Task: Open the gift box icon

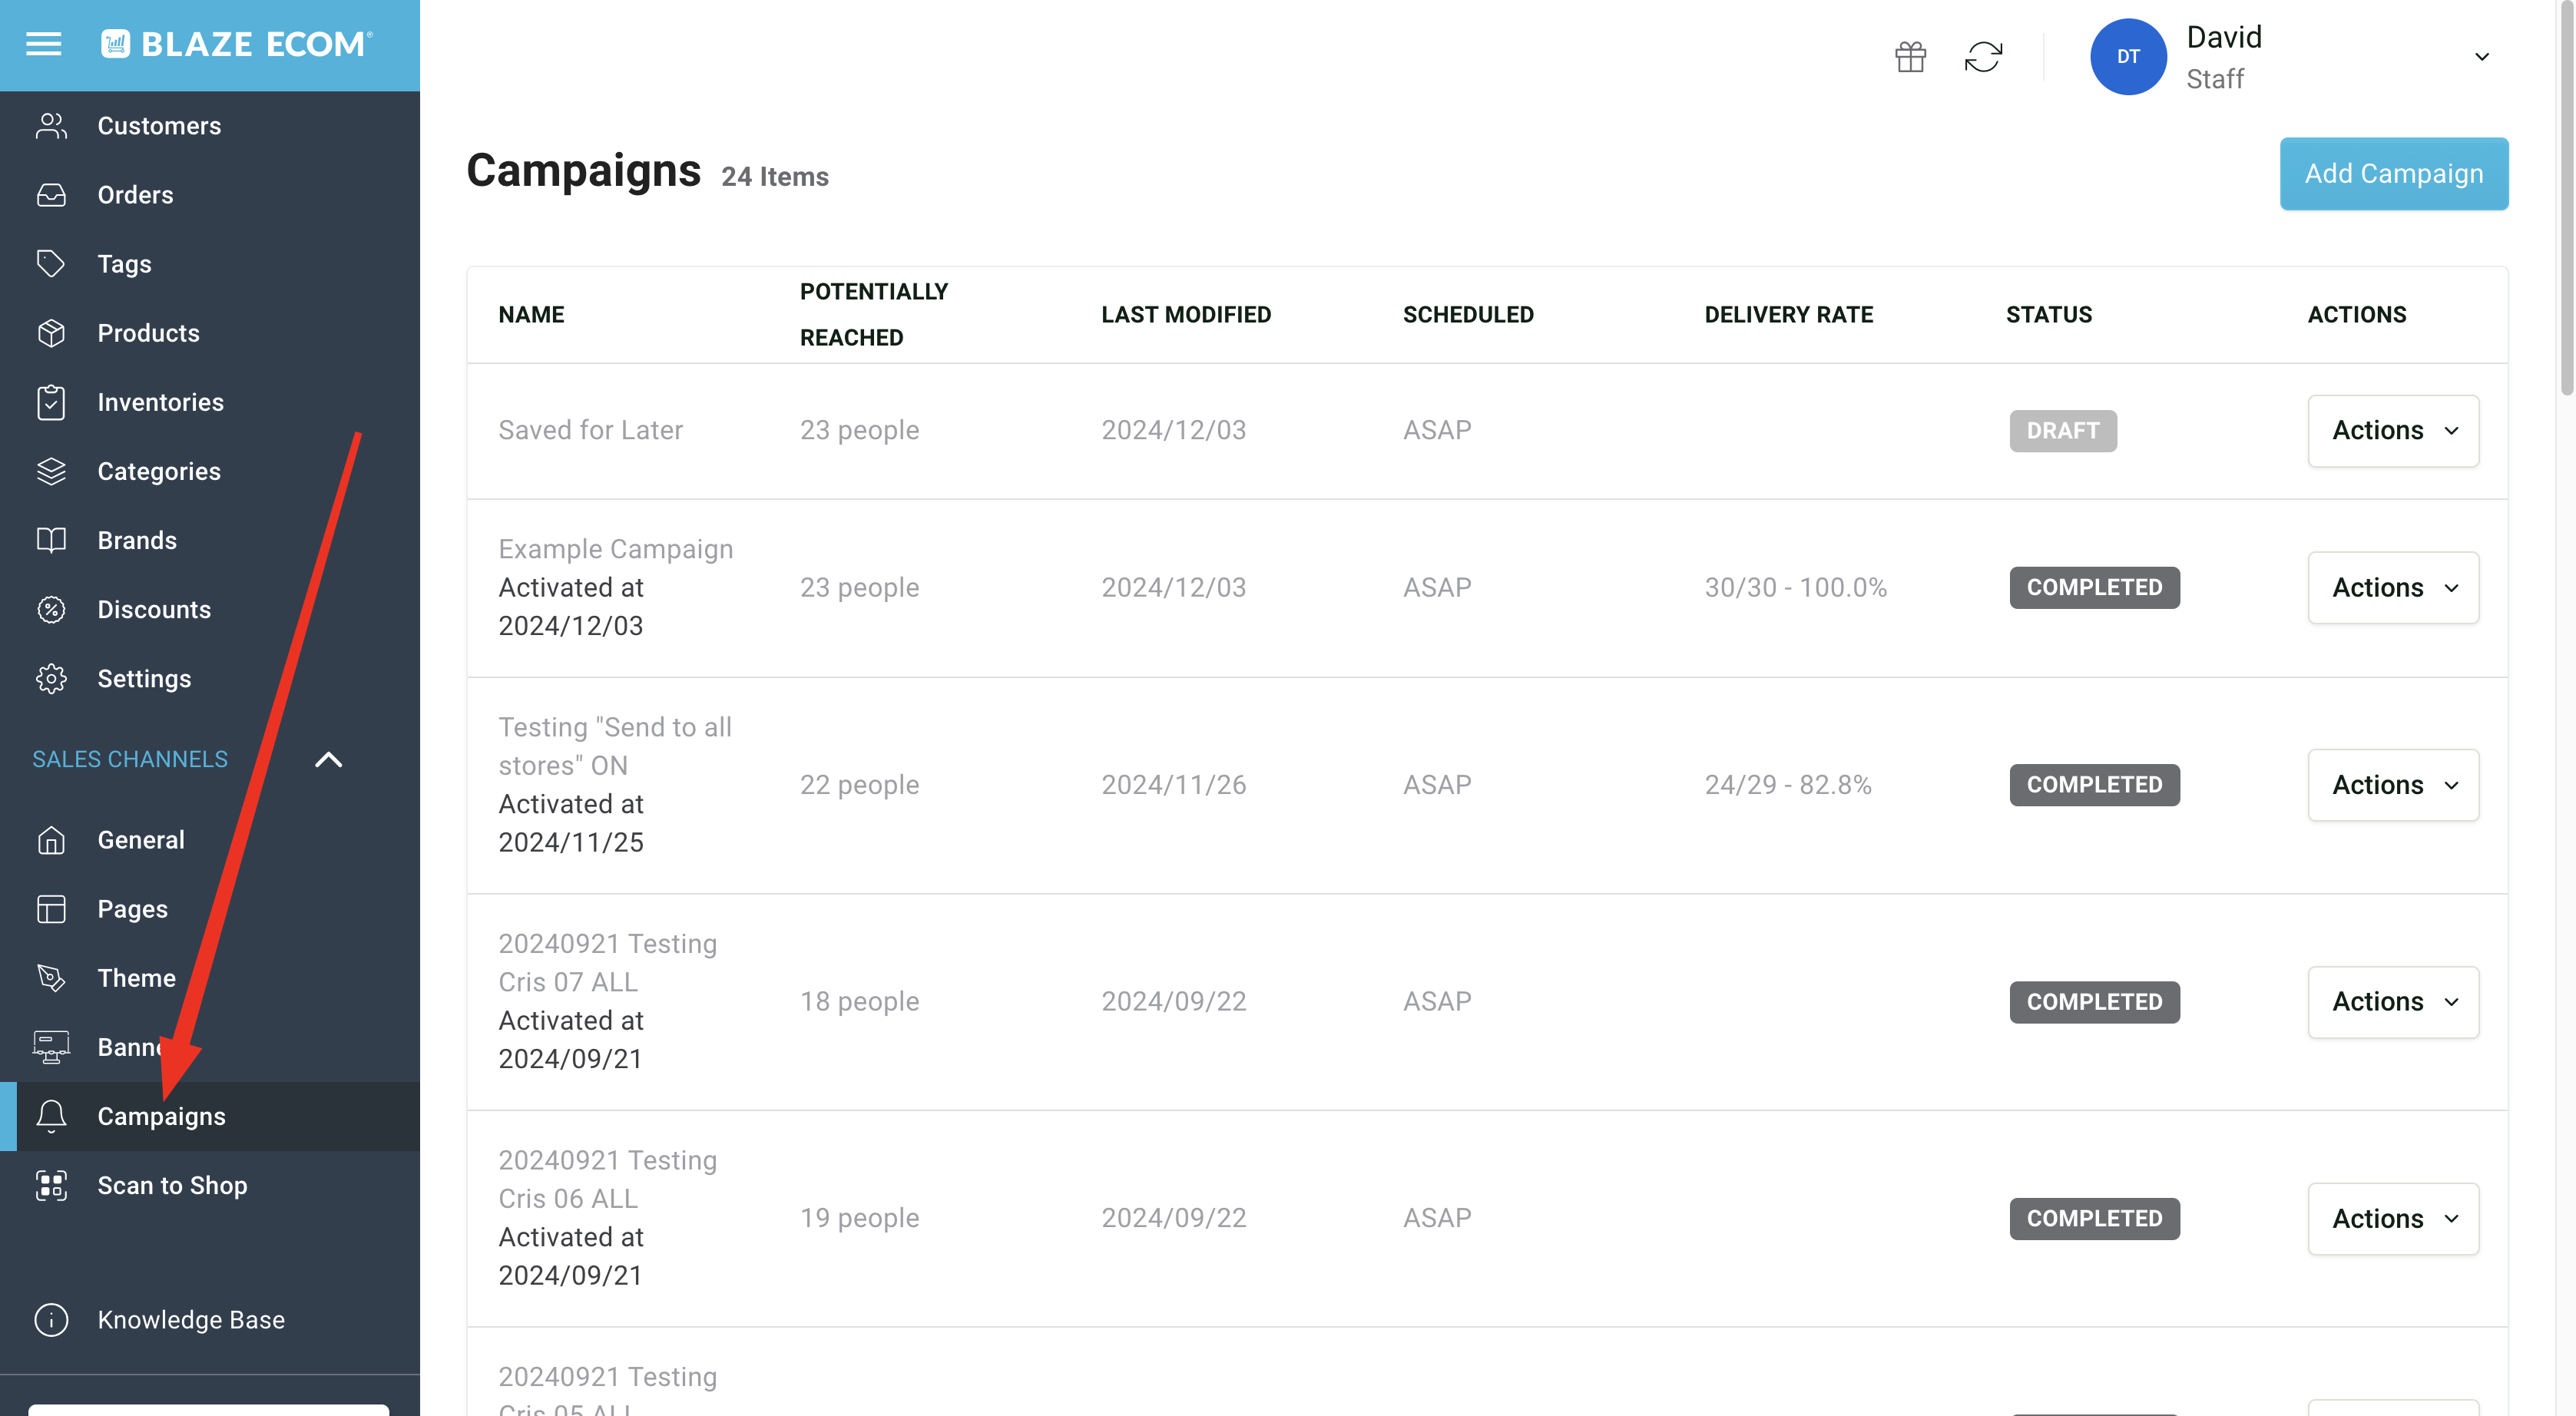Action: 1910,57
